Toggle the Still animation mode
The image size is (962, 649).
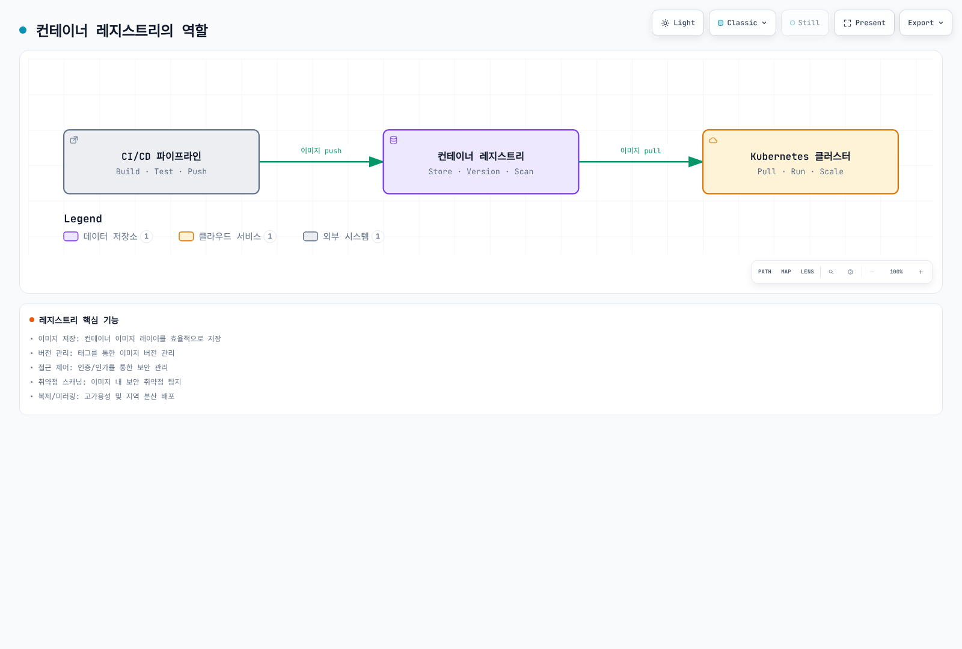point(805,23)
